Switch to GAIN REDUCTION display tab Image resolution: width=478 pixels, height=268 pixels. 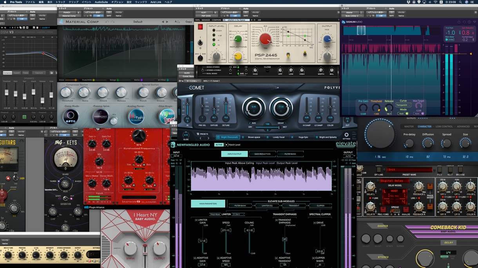tap(262, 154)
